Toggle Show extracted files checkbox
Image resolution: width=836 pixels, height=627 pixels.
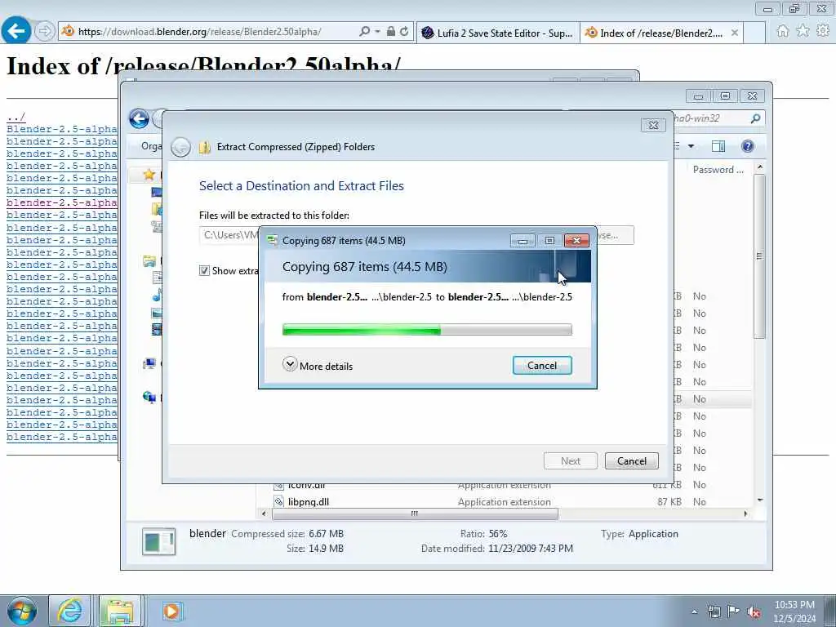(x=204, y=270)
